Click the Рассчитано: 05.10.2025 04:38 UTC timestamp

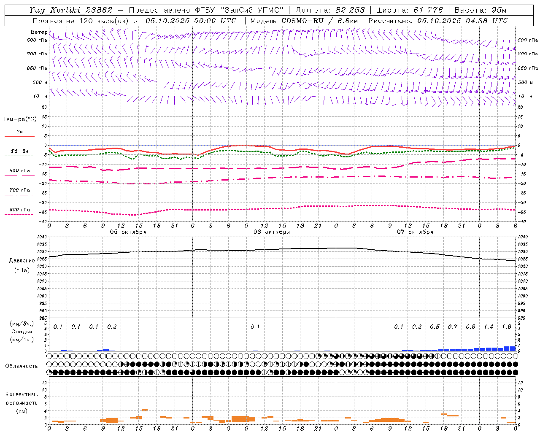[x=438, y=21]
